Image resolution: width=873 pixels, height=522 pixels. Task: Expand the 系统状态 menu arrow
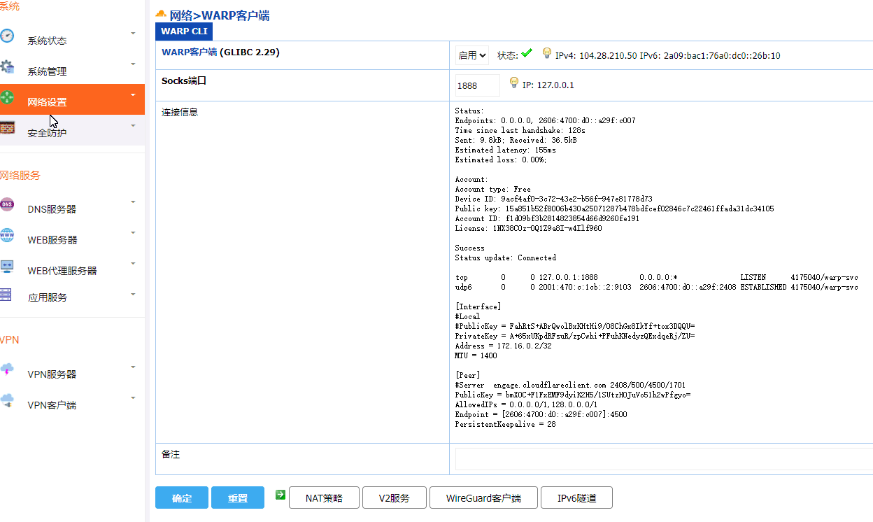tap(133, 34)
